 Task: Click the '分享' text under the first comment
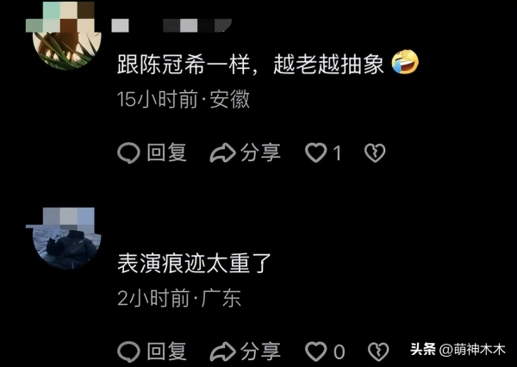point(260,152)
